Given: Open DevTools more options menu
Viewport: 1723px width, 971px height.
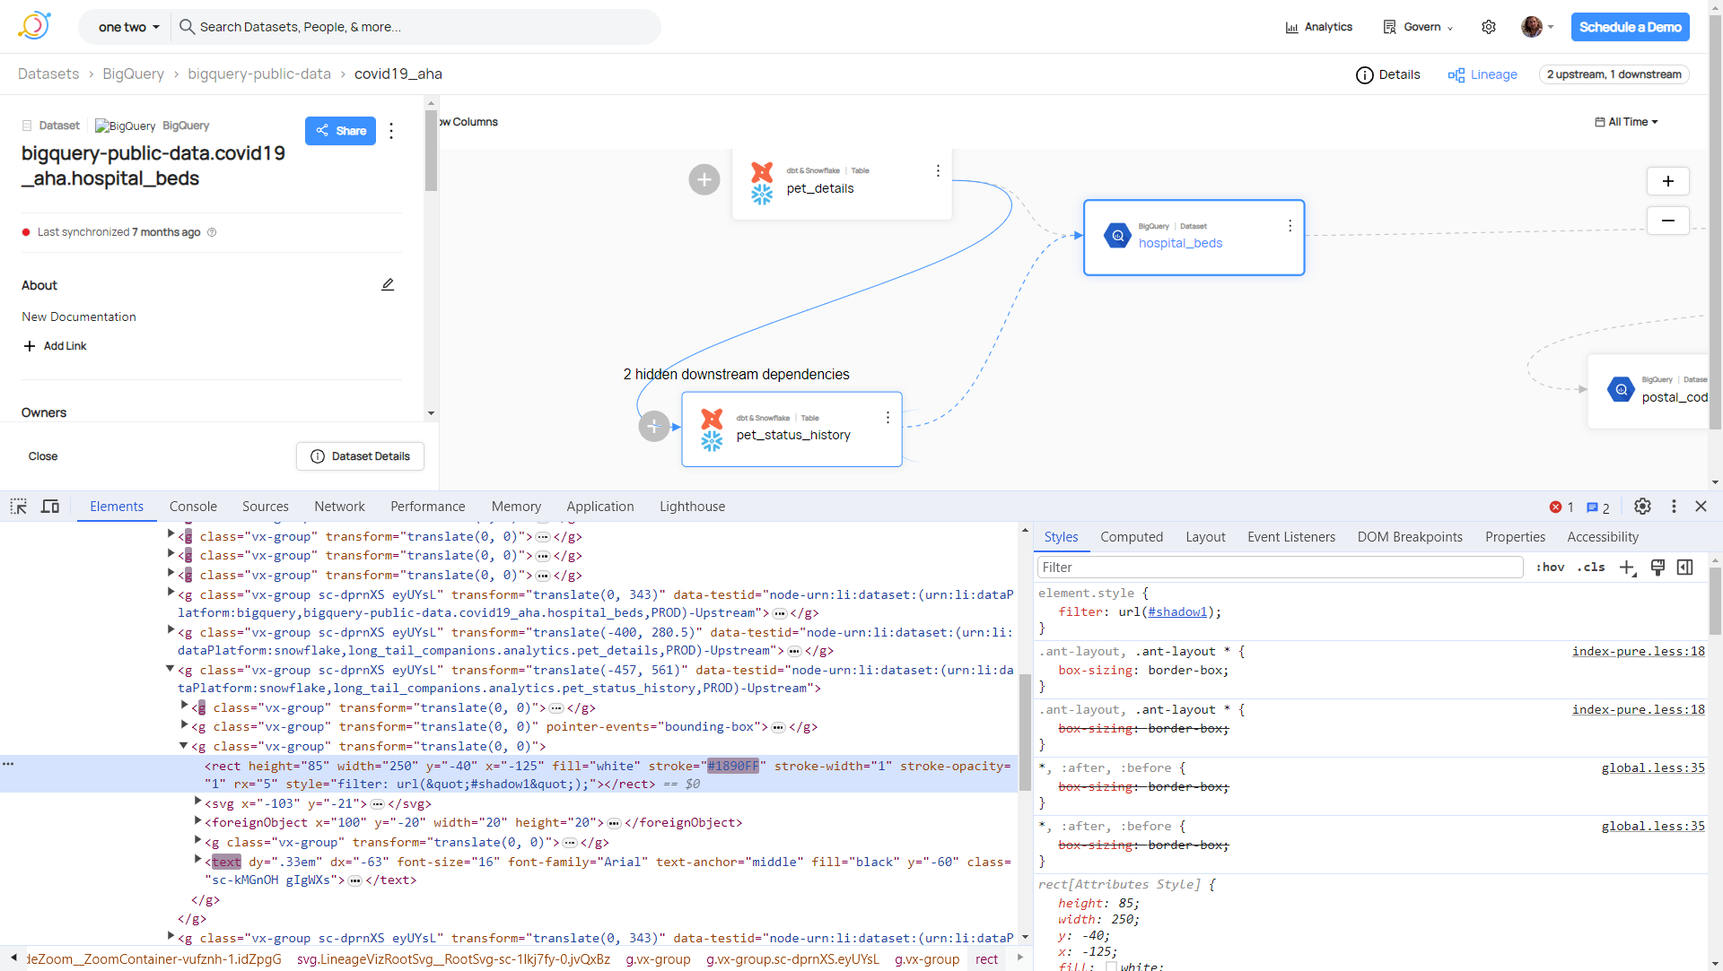Looking at the screenshot, I should [1674, 507].
